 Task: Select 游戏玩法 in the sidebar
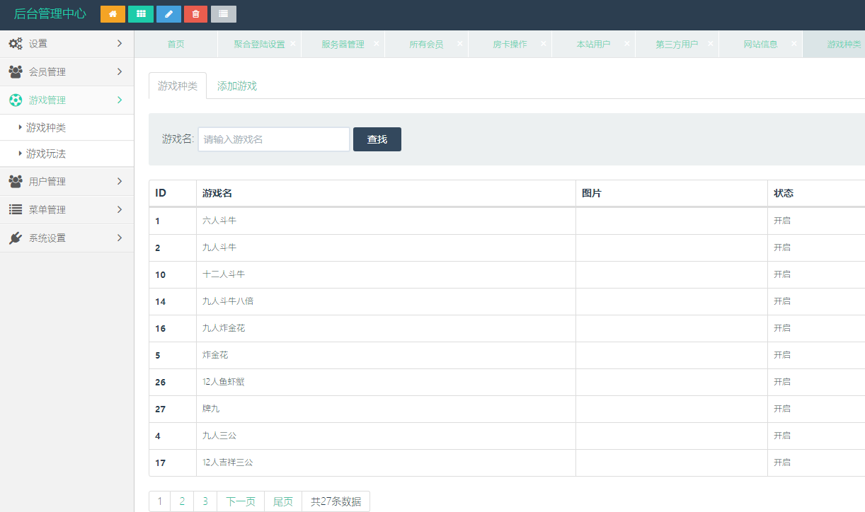click(x=46, y=153)
